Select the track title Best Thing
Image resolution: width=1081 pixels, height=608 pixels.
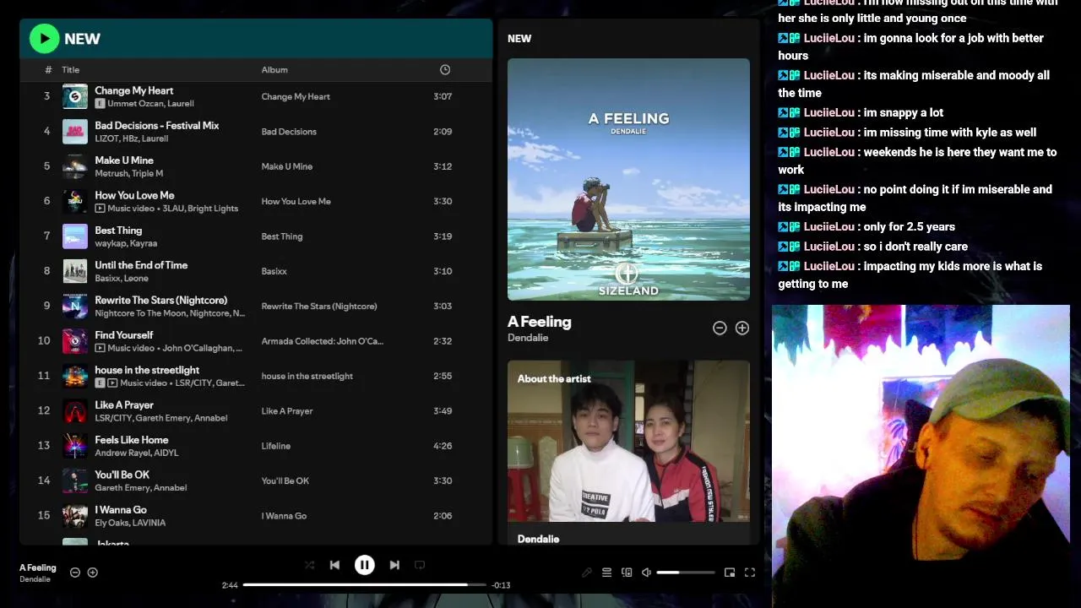[x=118, y=231]
